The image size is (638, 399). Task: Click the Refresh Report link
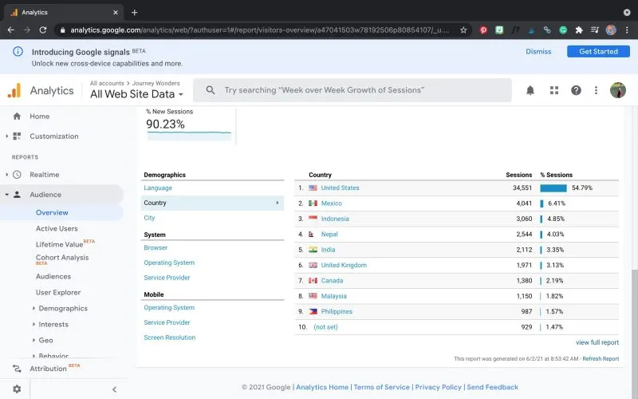(x=601, y=358)
